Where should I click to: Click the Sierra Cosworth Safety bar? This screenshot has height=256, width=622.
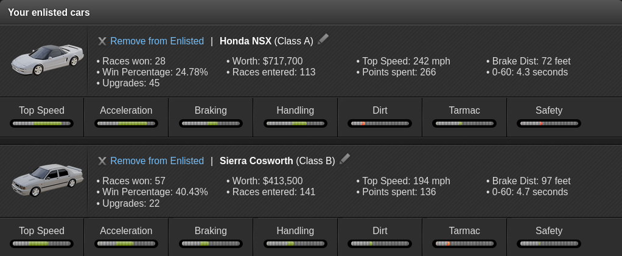[549, 243]
